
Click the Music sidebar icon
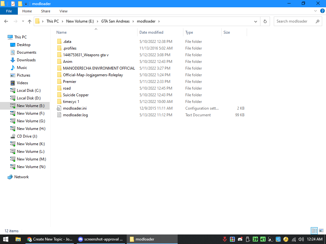pyautogui.click(x=13, y=68)
